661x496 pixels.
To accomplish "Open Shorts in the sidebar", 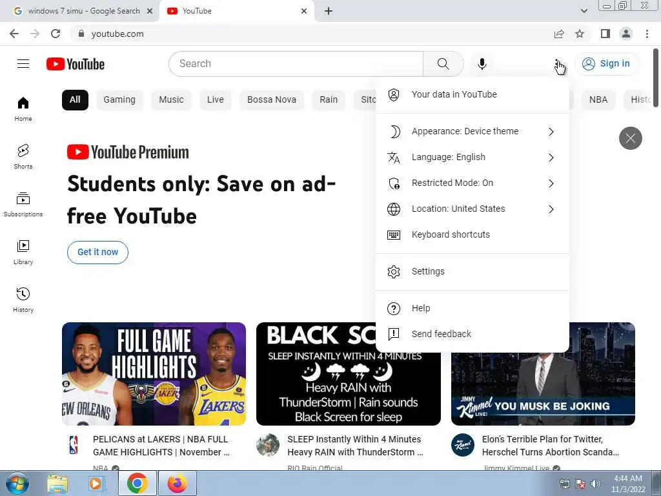I will pos(23,157).
